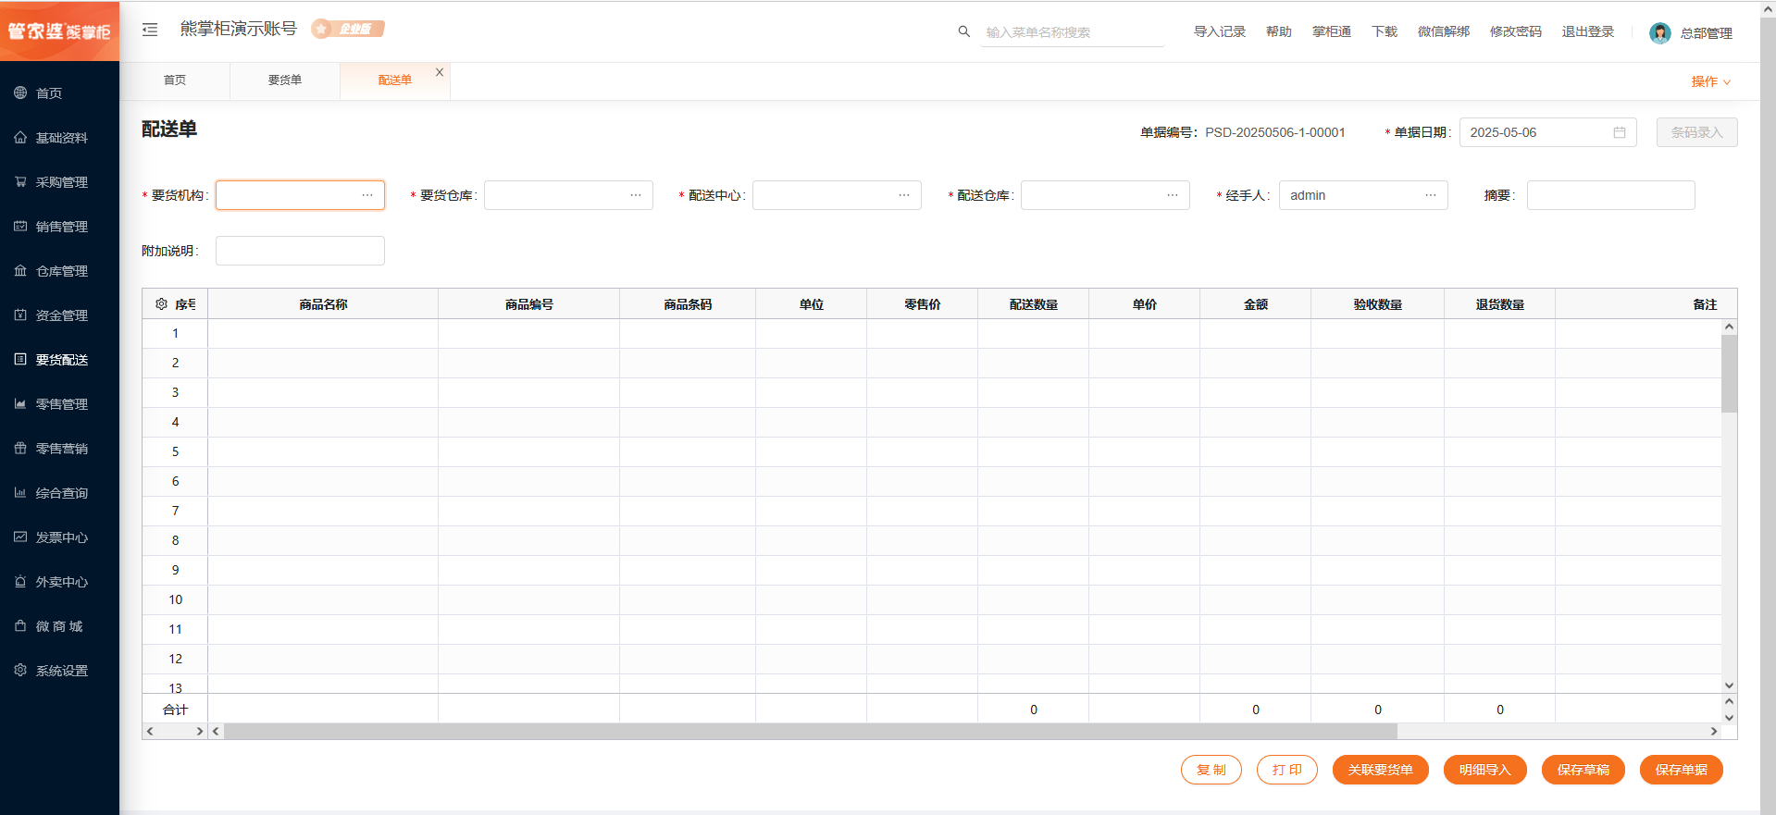Open 要货机构 selector ellipsis

pos(367,195)
